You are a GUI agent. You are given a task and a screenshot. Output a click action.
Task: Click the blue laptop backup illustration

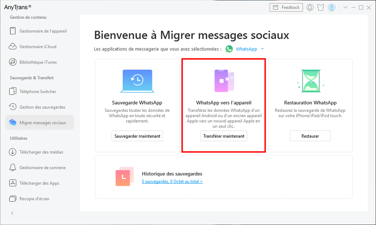tap(137, 81)
